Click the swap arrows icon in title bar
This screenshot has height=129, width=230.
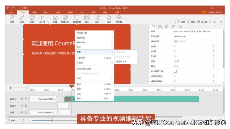[25, 8]
